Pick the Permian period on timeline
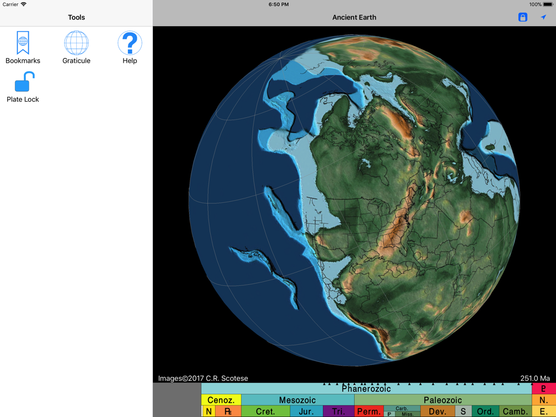This screenshot has height=417, width=556. pyautogui.click(x=369, y=411)
